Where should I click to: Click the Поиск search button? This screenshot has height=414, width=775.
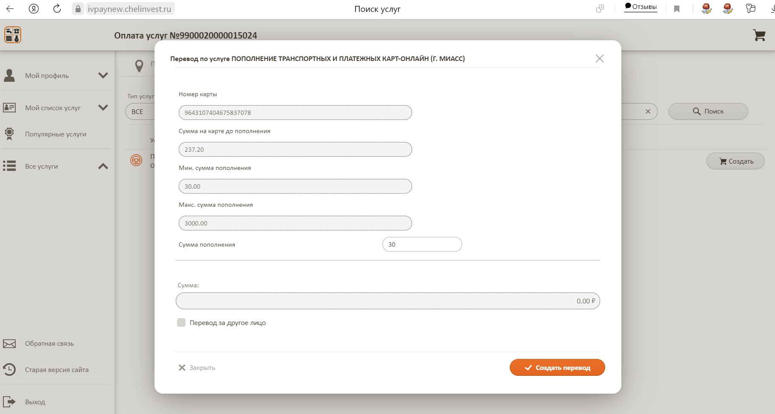pos(708,111)
